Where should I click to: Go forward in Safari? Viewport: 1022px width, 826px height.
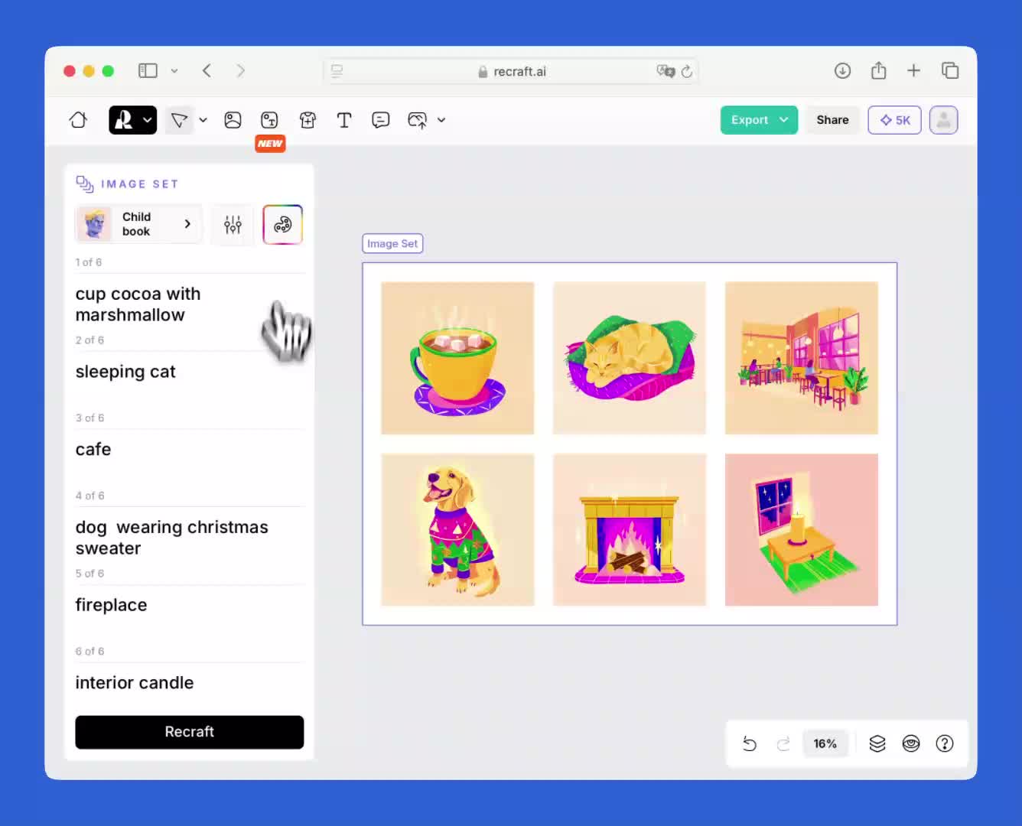(x=241, y=70)
